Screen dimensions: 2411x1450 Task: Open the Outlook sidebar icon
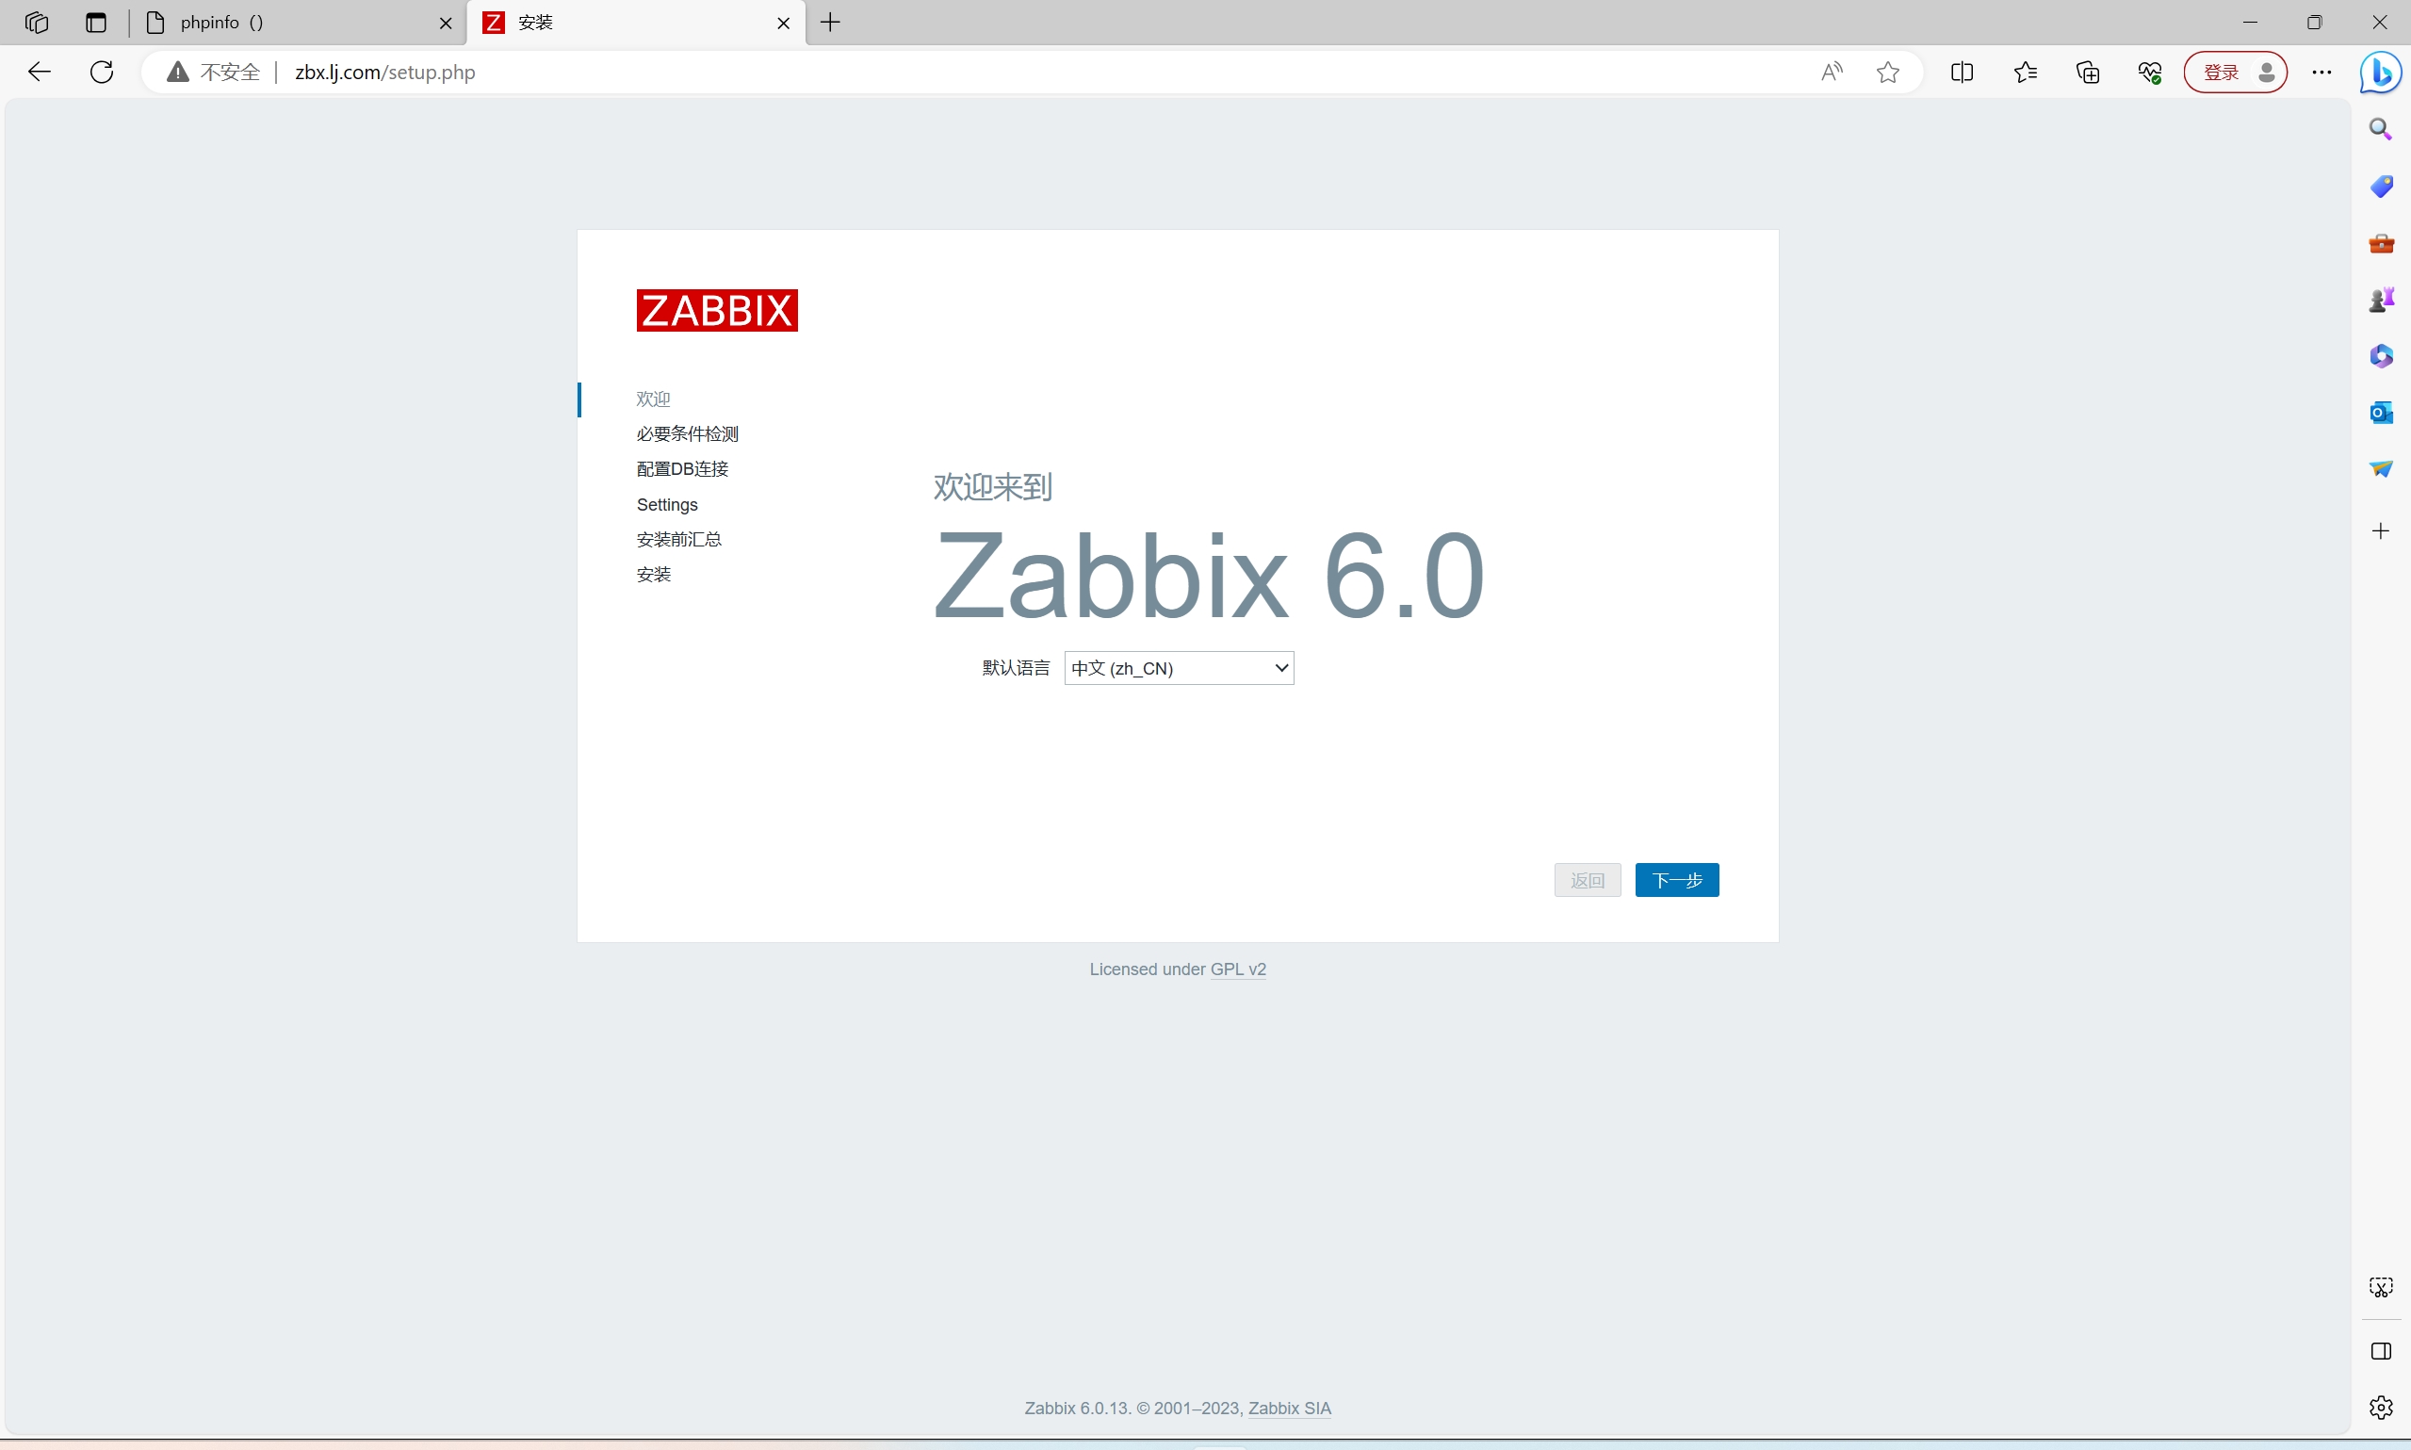[2381, 413]
